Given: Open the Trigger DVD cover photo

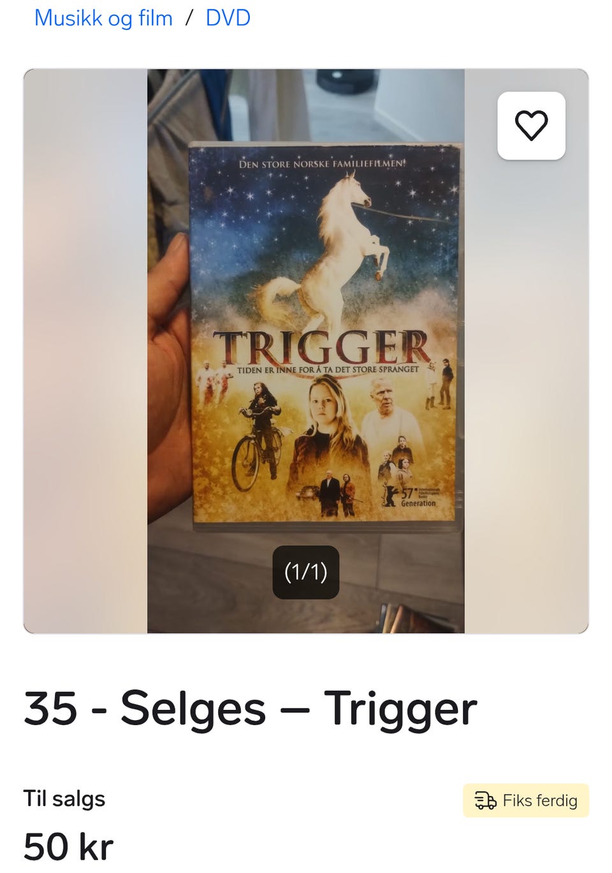Looking at the screenshot, I should pos(325,336).
